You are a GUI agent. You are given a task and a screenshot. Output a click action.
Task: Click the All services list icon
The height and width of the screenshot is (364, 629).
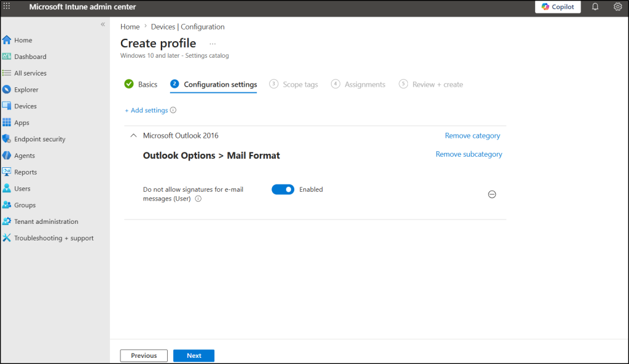pos(7,73)
